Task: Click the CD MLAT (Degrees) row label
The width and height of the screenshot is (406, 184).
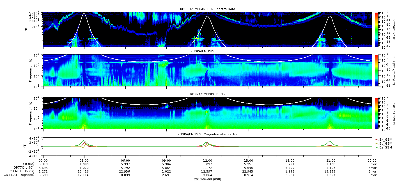Action: click(x=19, y=175)
